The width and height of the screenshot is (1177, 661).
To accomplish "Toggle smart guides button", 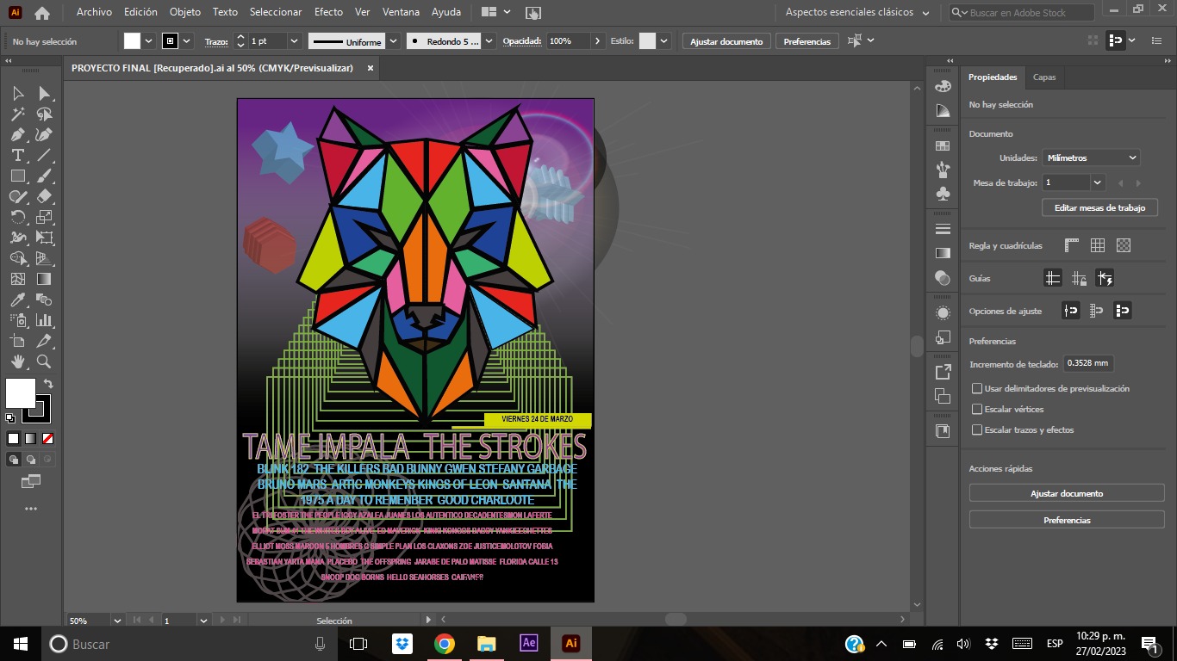I will [1105, 278].
